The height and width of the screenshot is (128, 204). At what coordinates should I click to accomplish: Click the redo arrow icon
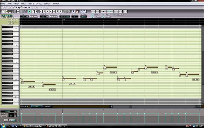click(x=18, y=11)
